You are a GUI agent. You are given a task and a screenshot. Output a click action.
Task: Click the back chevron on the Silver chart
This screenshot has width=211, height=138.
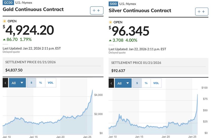pos(111,83)
